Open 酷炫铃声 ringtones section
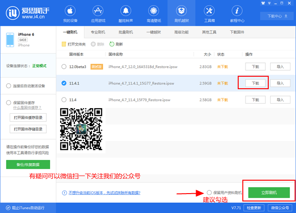Screen dimensions: 296x213 (126, 14)
